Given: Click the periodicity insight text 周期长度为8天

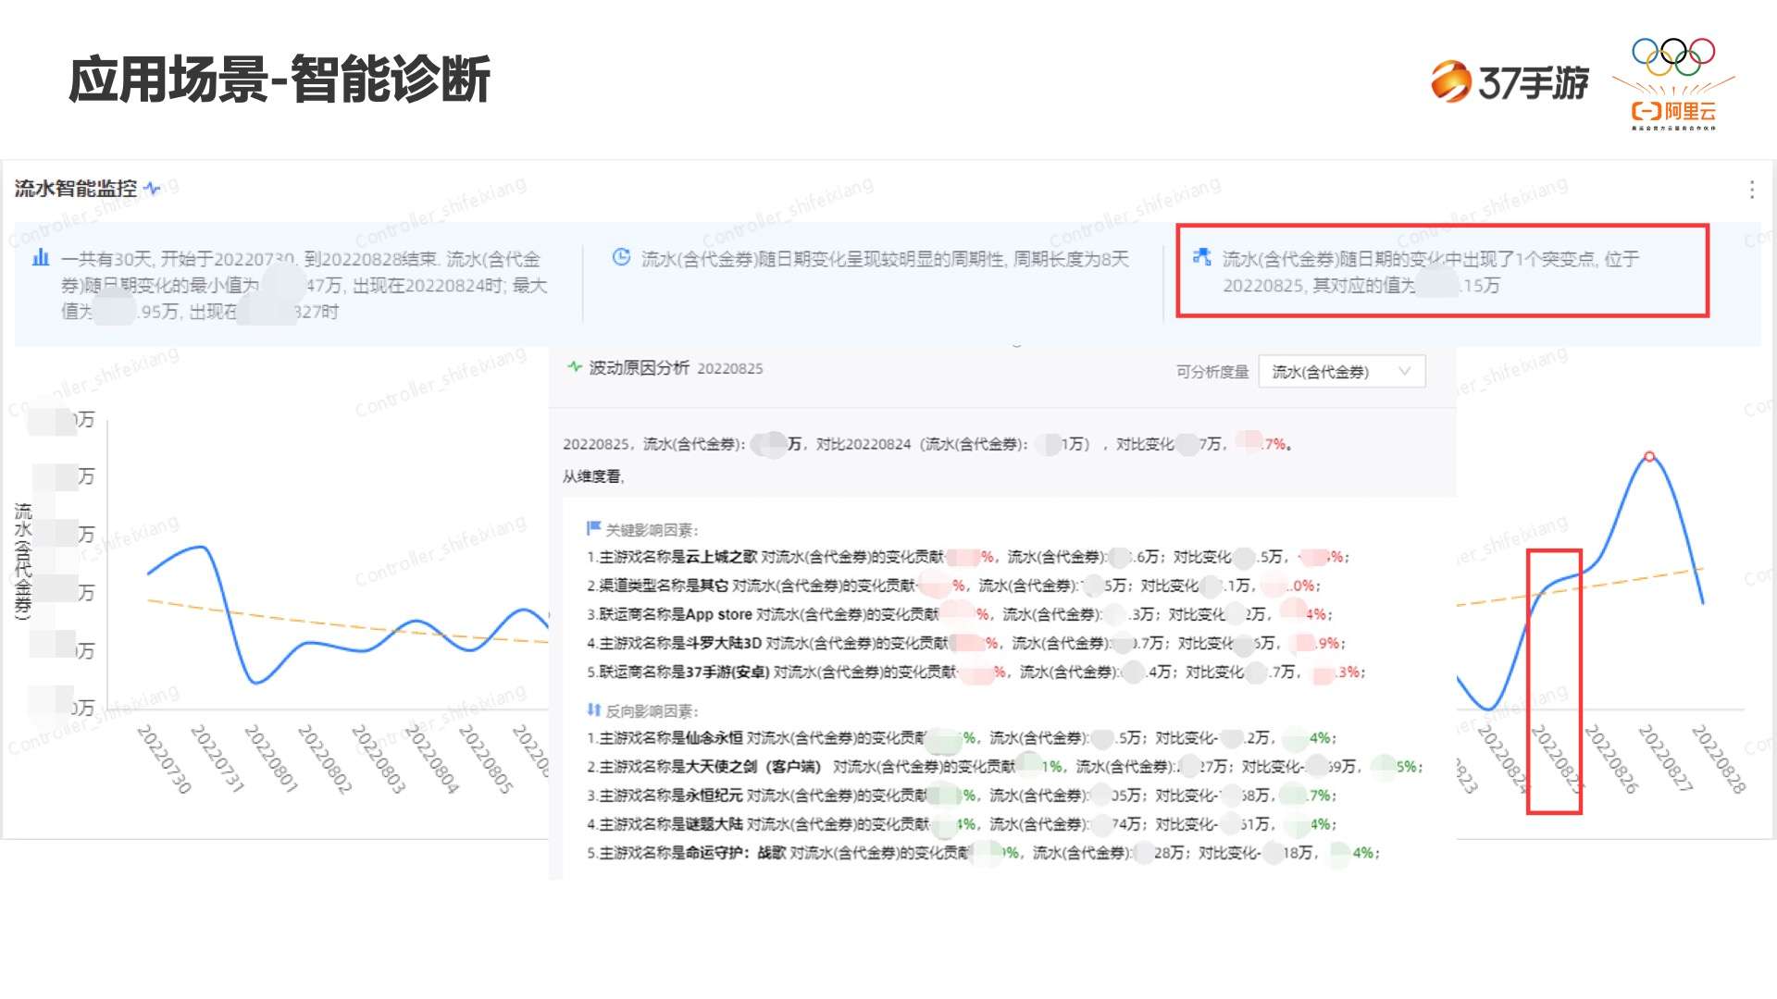Looking at the screenshot, I should click(x=1071, y=259).
